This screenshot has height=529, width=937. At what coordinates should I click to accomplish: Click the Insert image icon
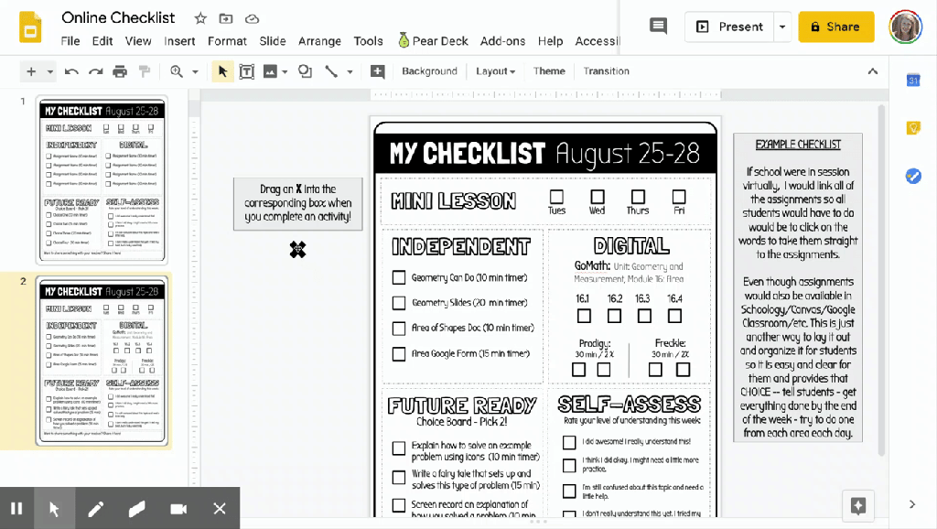[x=270, y=71]
